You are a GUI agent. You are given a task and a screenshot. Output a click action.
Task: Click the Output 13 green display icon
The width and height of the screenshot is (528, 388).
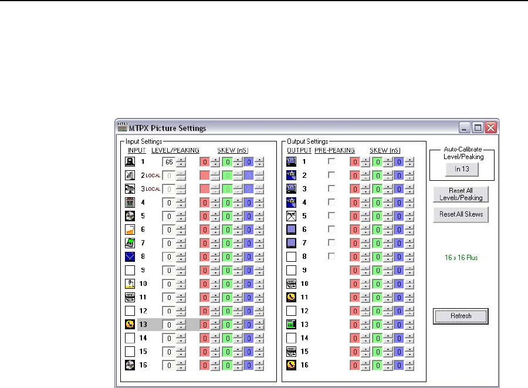coord(291,325)
